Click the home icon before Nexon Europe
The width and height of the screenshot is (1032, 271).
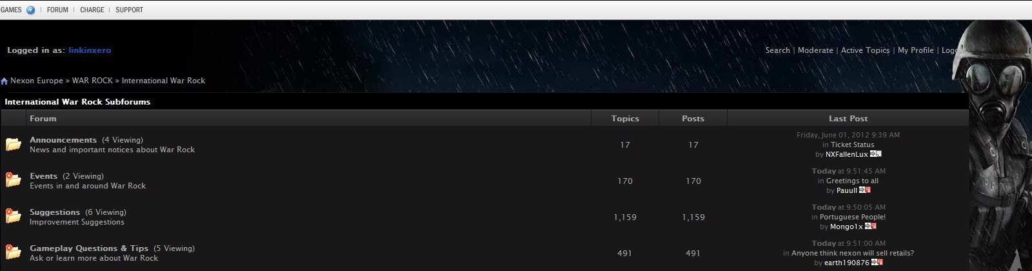pyautogui.click(x=4, y=81)
